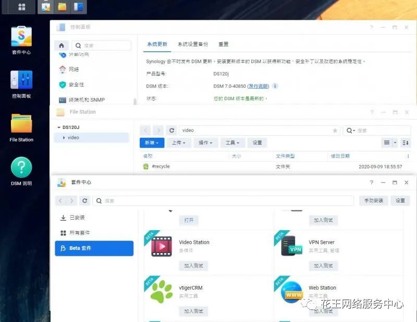Join beta for VPN Server
The height and width of the screenshot is (322, 417).
(323, 266)
